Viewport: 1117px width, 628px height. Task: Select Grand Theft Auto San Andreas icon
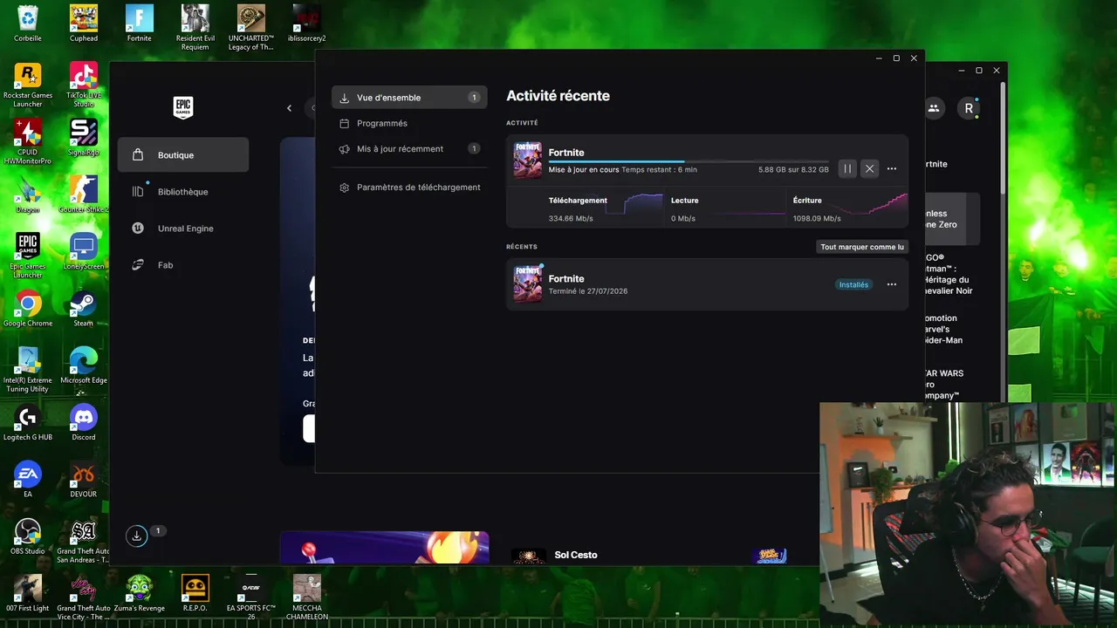click(x=84, y=541)
